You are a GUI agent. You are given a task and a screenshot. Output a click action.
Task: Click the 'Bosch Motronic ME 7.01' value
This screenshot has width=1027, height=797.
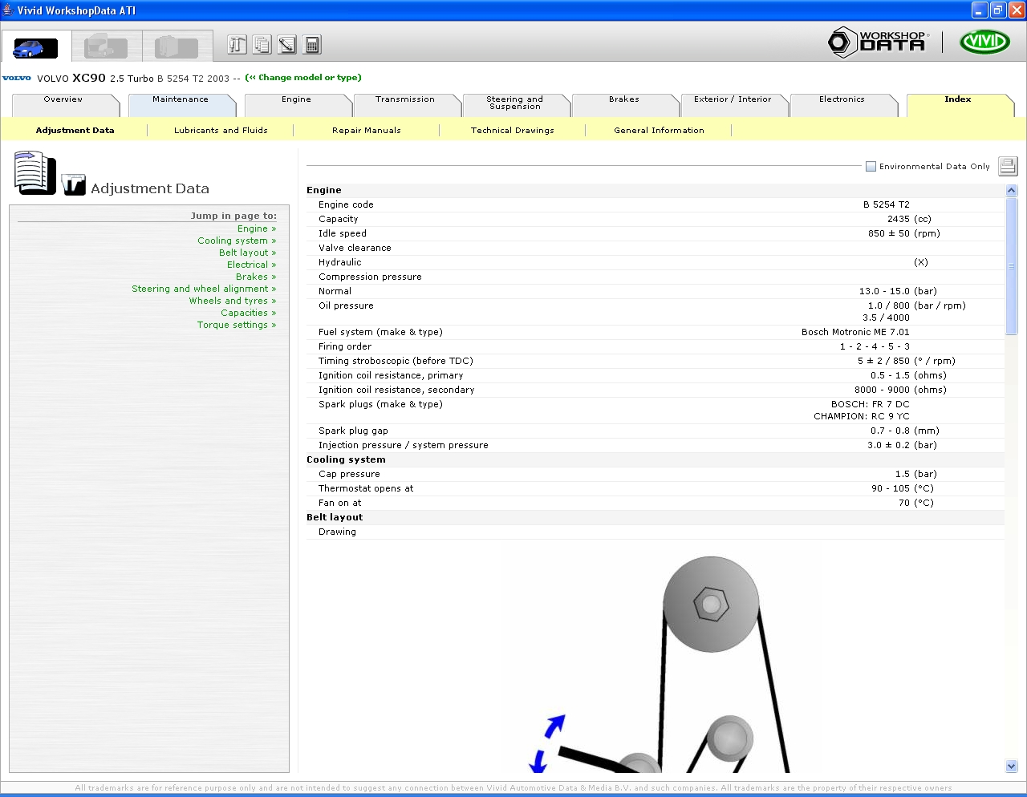pos(855,332)
